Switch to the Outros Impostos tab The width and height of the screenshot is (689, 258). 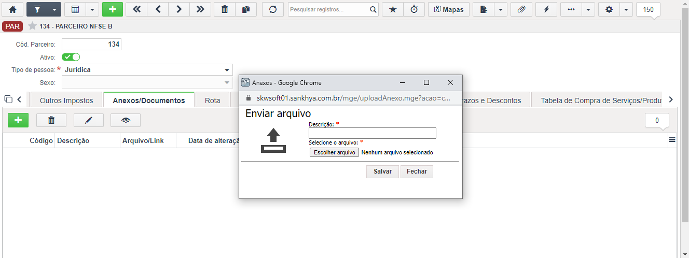[66, 101]
